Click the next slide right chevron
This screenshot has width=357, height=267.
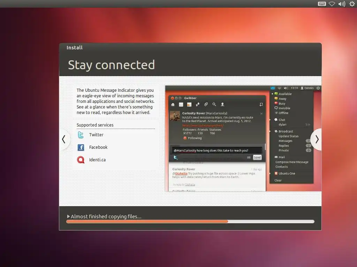click(317, 139)
